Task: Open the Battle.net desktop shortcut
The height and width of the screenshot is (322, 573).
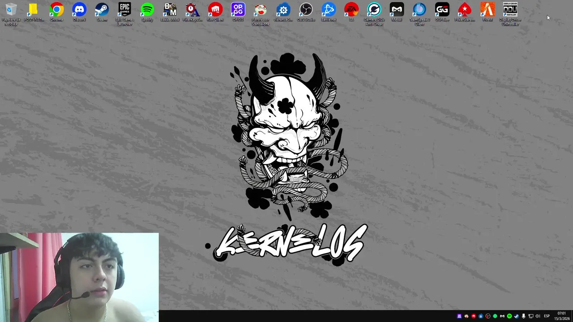Action: tap(329, 13)
